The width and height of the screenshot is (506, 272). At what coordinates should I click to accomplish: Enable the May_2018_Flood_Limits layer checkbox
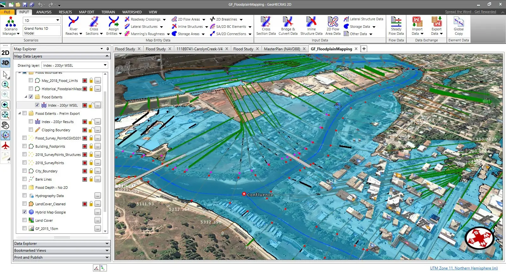tap(31, 80)
